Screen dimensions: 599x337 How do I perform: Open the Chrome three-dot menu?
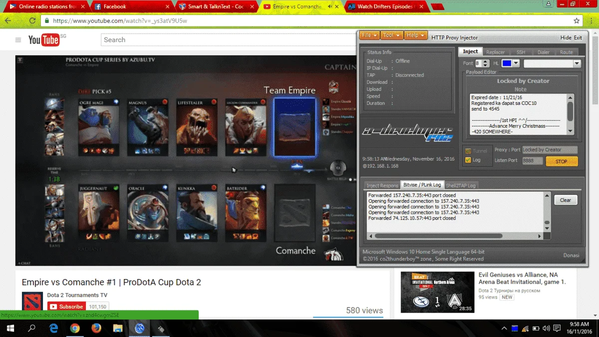tap(591, 21)
